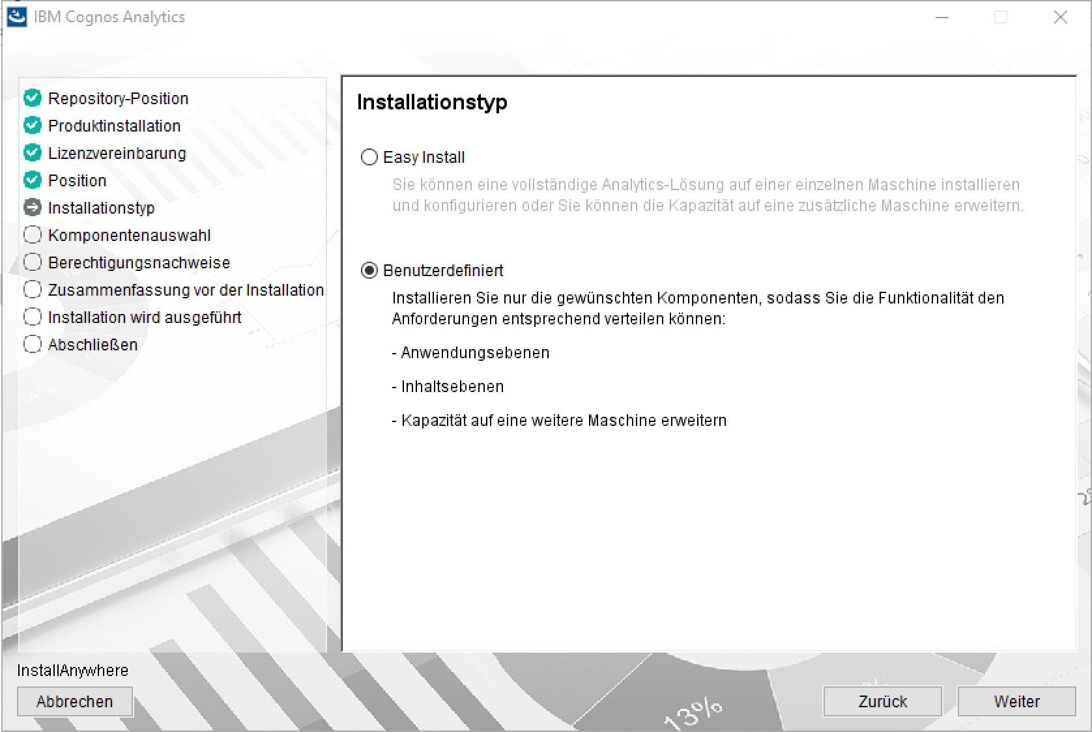Click the green checkmark beside Position
This screenshot has height=732, width=1092.
coord(33,180)
